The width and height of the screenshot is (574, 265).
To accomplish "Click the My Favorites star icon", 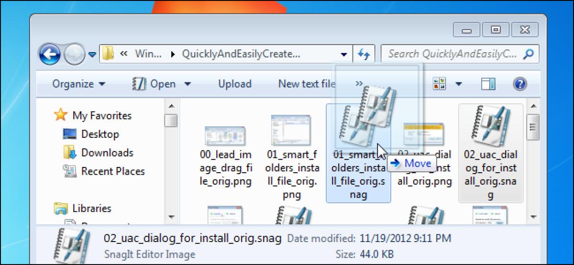I will coord(60,115).
